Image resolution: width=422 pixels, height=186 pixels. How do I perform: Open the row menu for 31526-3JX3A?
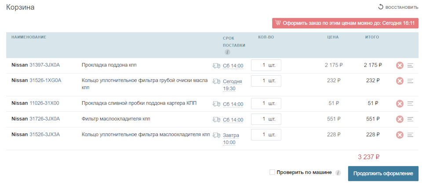tap(411, 135)
